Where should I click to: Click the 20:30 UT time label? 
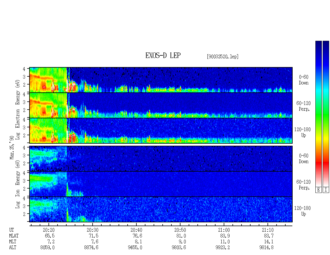(x=92, y=230)
